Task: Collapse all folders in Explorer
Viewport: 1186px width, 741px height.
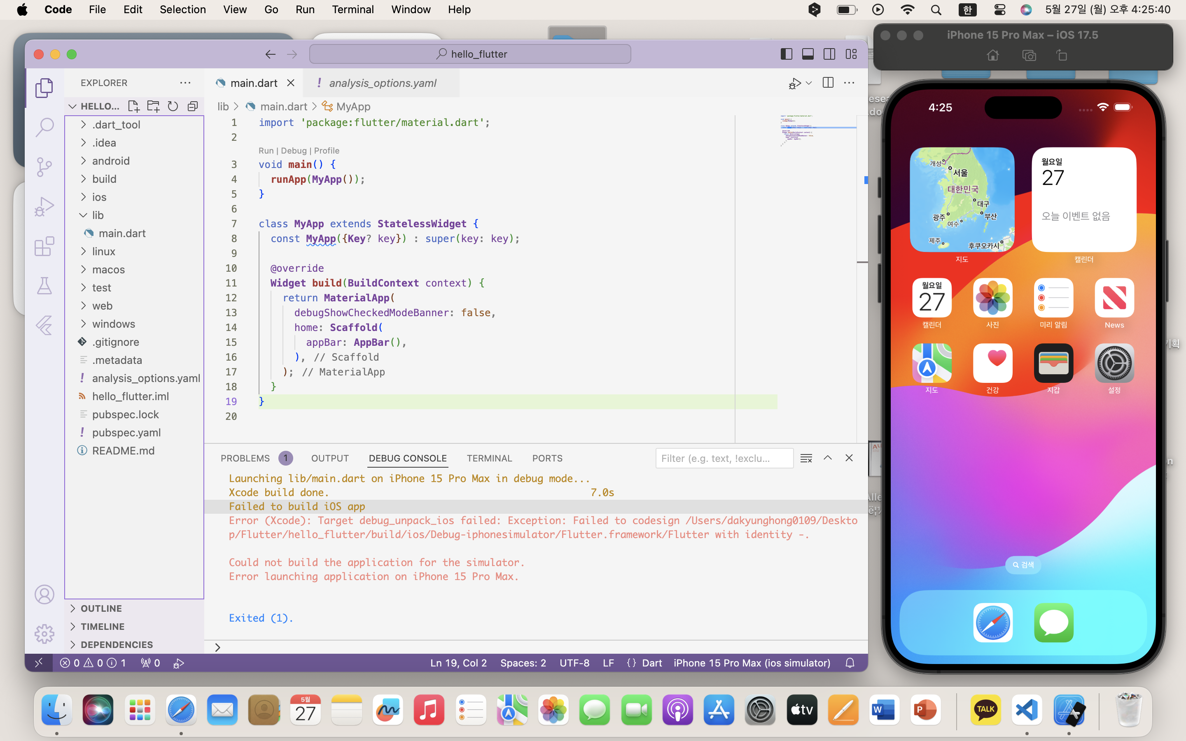Action: coord(193,106)
